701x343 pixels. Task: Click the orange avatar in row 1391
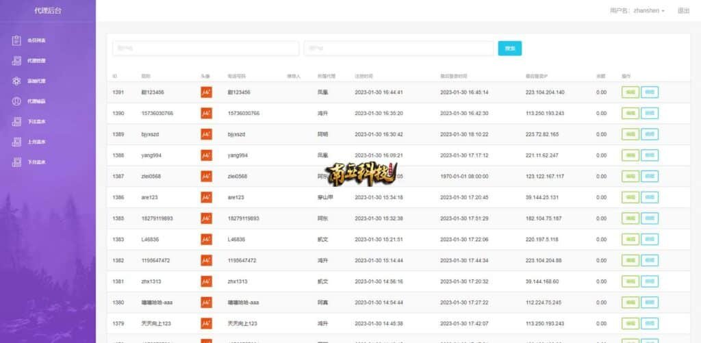(206, 92)
